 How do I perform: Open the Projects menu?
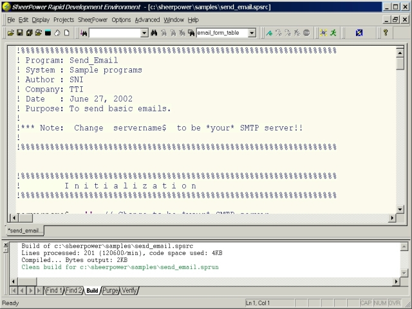click(64, 20)
